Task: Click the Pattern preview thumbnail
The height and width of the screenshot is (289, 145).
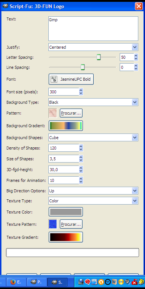Action: (53, 113)
